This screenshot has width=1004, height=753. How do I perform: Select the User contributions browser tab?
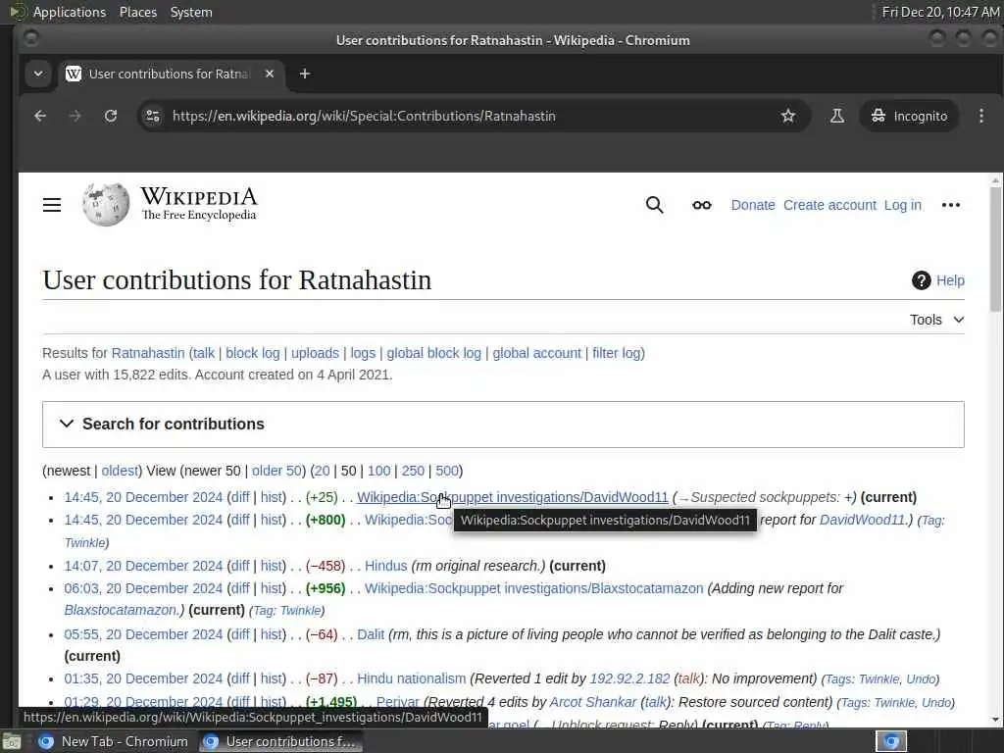[x=169, y=74]
